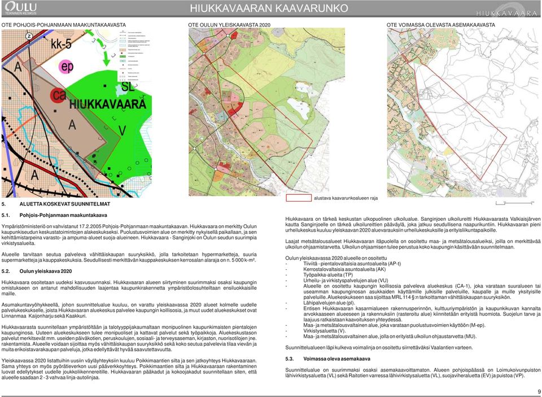Click the "kk-5" label on the regional map

pyautogui.click(x=61, y=44)
